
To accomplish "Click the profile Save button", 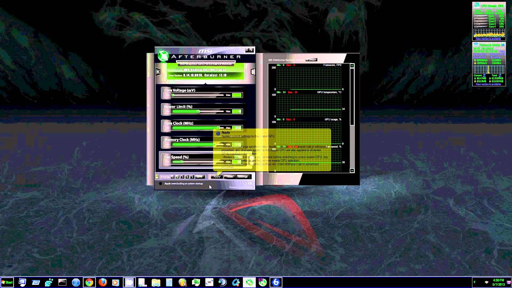I will click(x=200, y=177).
